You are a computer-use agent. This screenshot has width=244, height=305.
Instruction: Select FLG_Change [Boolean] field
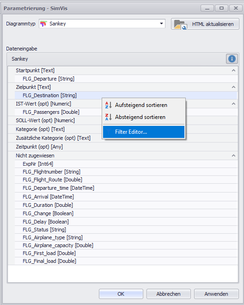(126, 213)
